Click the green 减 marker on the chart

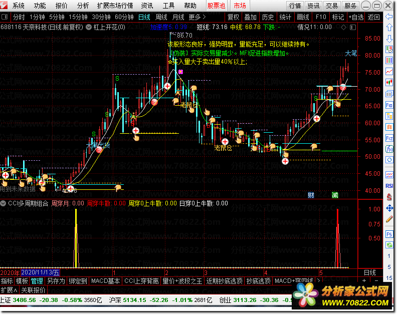coord(335,195)
